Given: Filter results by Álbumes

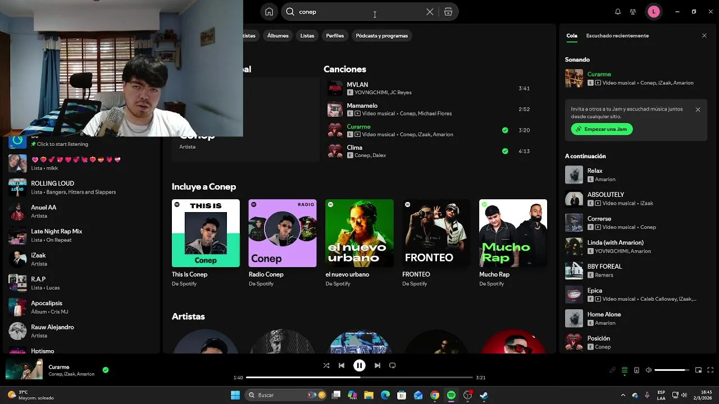Looking at the screenshot, I should click(x=278, y=36).
